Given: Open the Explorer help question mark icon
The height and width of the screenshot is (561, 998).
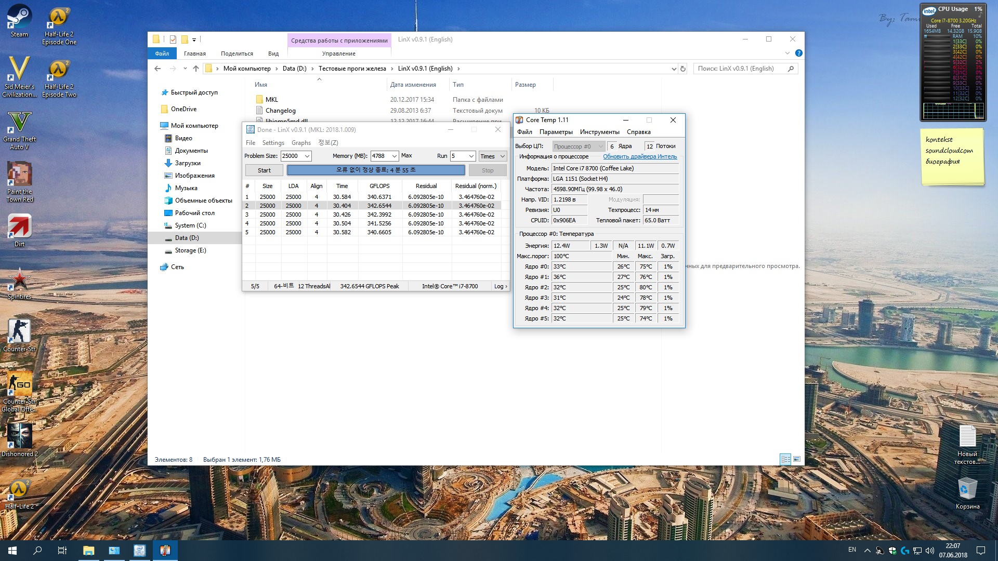Looking at the screenshot, I should (x=798, y=53).
